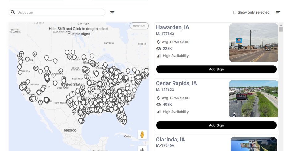Open the Cedar Rapids billboard photo
284x151 pixels.
tap(253, 99)
